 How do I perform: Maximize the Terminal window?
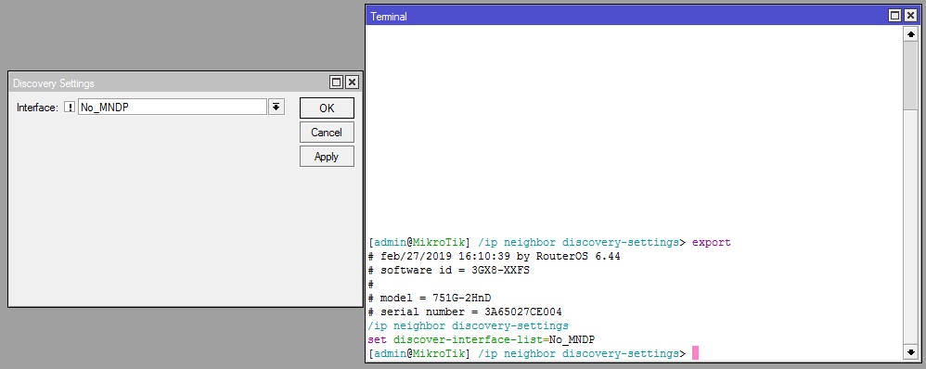click(895, 16)
